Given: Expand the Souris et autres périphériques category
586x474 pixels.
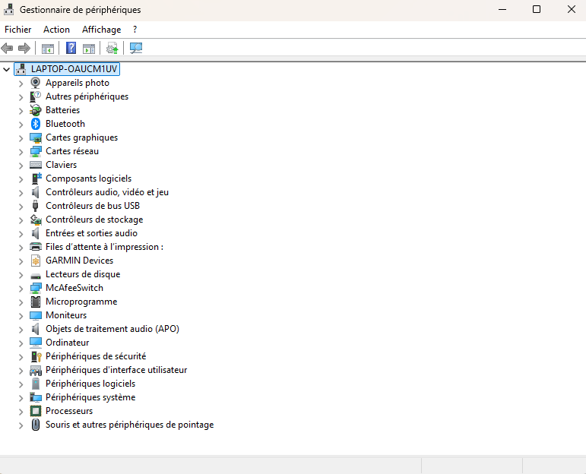Looking at the screenshot, I should 21,425.
